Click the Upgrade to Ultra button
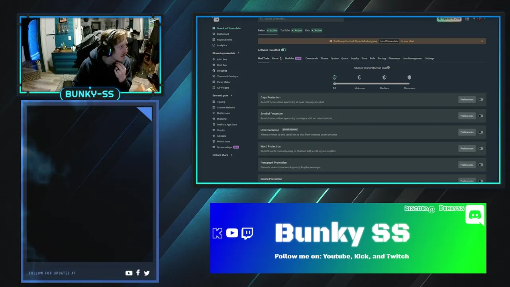510x287 pixels. click(x=449, y=19)
